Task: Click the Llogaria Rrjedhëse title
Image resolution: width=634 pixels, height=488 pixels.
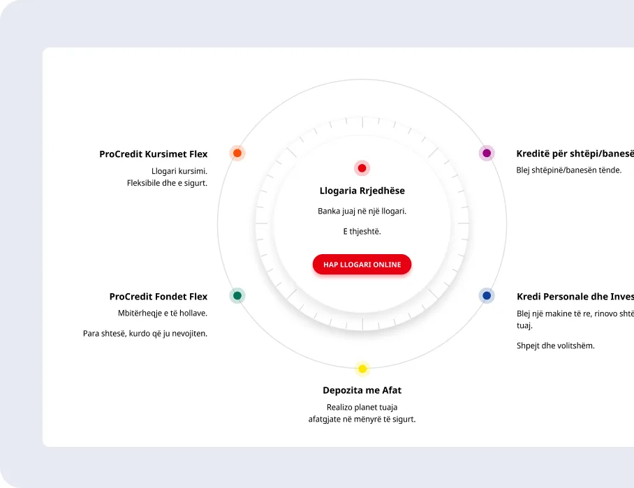Action: pyautogui.click(x=362, y=191)
